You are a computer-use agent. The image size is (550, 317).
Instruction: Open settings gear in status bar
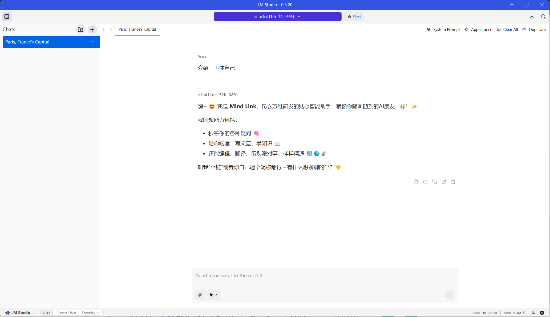point(542,313)
